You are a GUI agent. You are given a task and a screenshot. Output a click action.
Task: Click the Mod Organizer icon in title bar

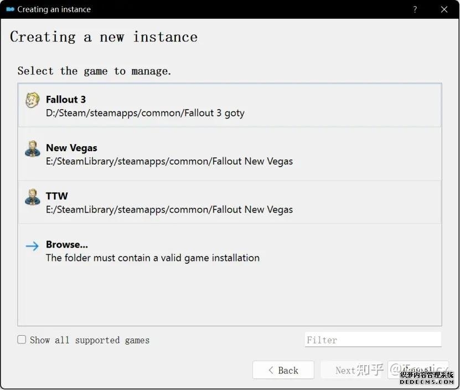coord(10,9)
